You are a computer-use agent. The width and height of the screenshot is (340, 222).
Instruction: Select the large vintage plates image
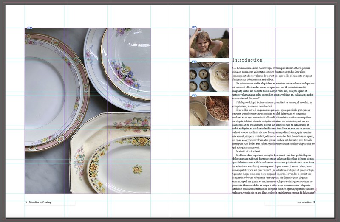[x=88, y=110]
